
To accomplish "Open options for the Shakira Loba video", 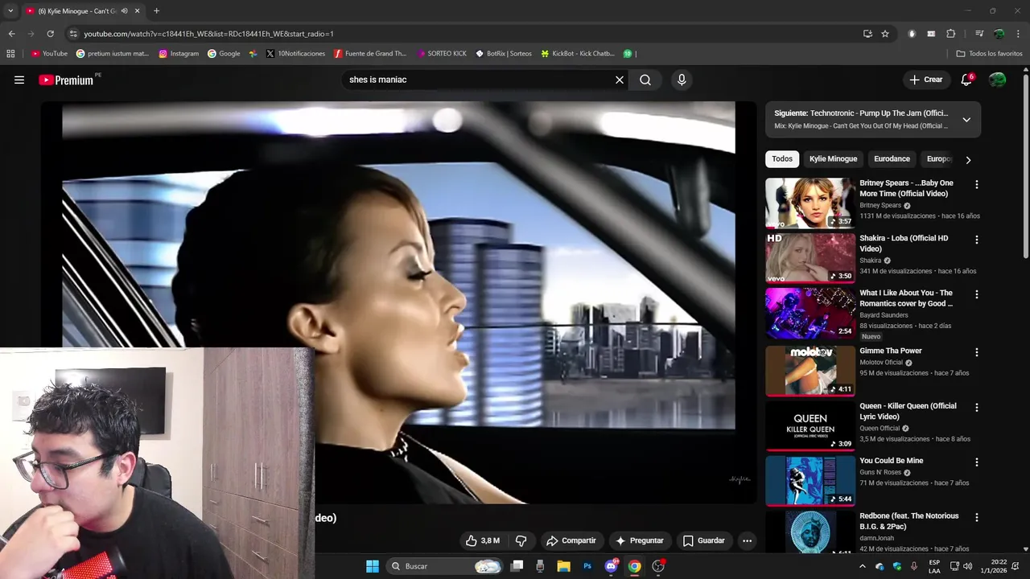I will [x=977, y=240].
